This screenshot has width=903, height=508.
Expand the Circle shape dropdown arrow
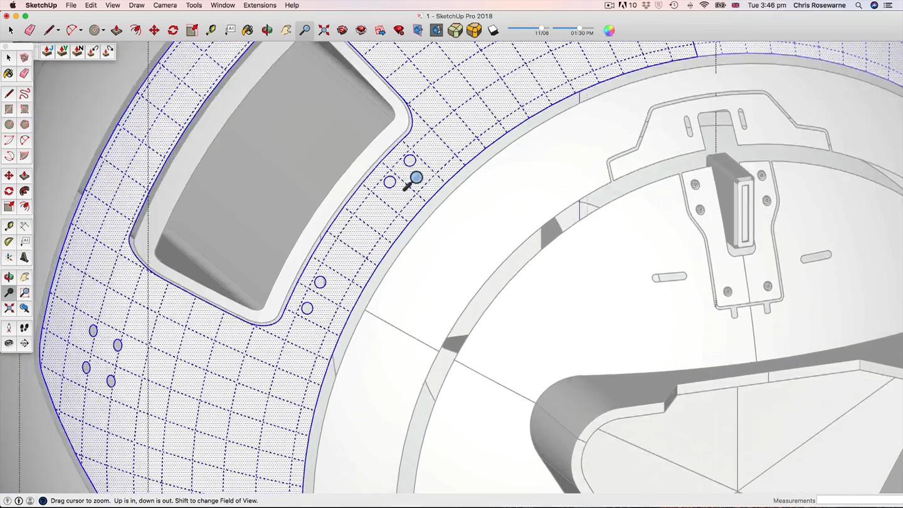(103, 30)
